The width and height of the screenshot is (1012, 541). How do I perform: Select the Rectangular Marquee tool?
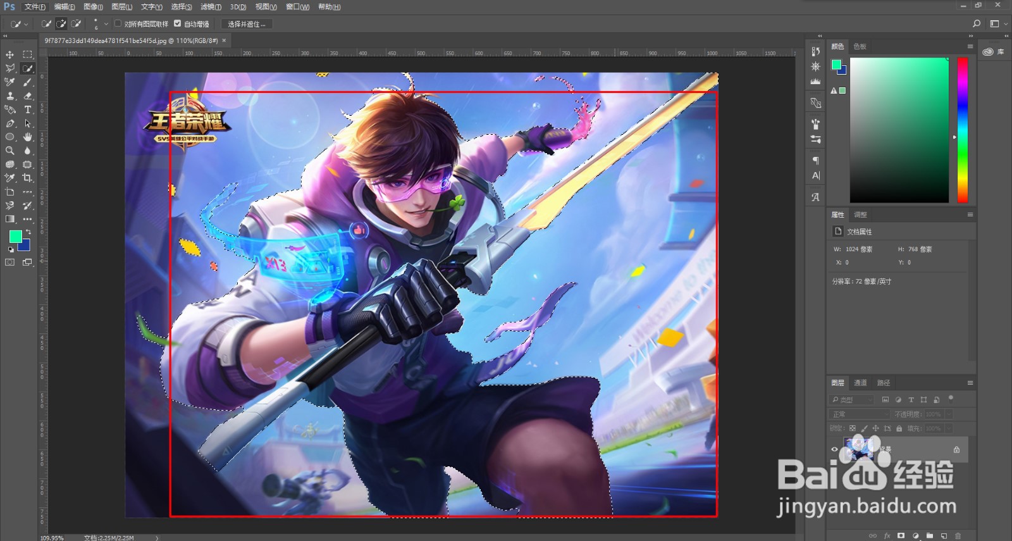tap(28, 54)
